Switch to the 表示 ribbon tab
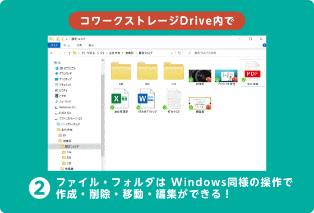Viewport: 314px width, 213px height. [x=91, y=45]
